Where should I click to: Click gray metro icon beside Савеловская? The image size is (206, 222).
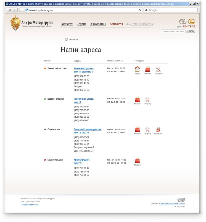coord(45,129)
